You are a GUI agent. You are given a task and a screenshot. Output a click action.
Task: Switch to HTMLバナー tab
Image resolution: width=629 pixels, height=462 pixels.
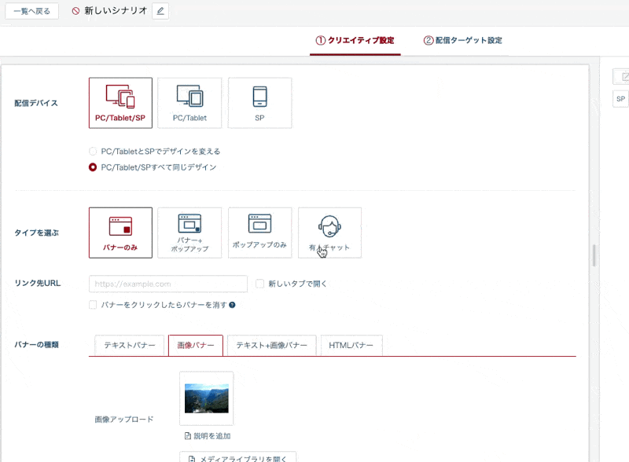tap(351, 346)
